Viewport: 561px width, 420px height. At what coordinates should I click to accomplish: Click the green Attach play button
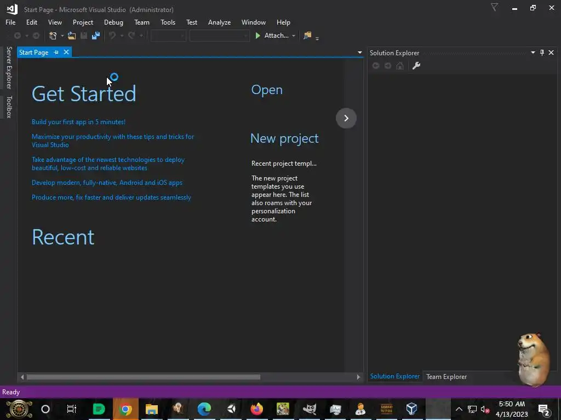(257, 36)
